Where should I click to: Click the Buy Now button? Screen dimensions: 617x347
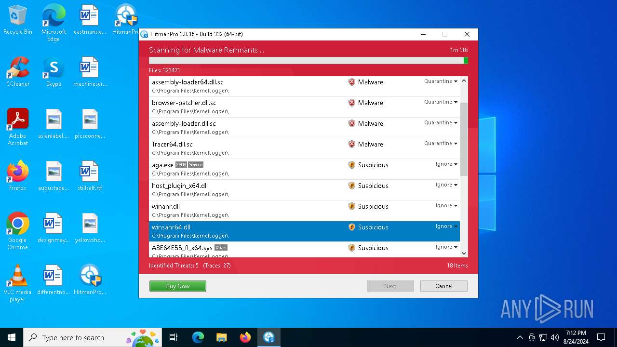178,286
